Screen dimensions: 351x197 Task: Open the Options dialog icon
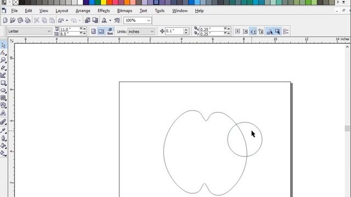point(286,32)
